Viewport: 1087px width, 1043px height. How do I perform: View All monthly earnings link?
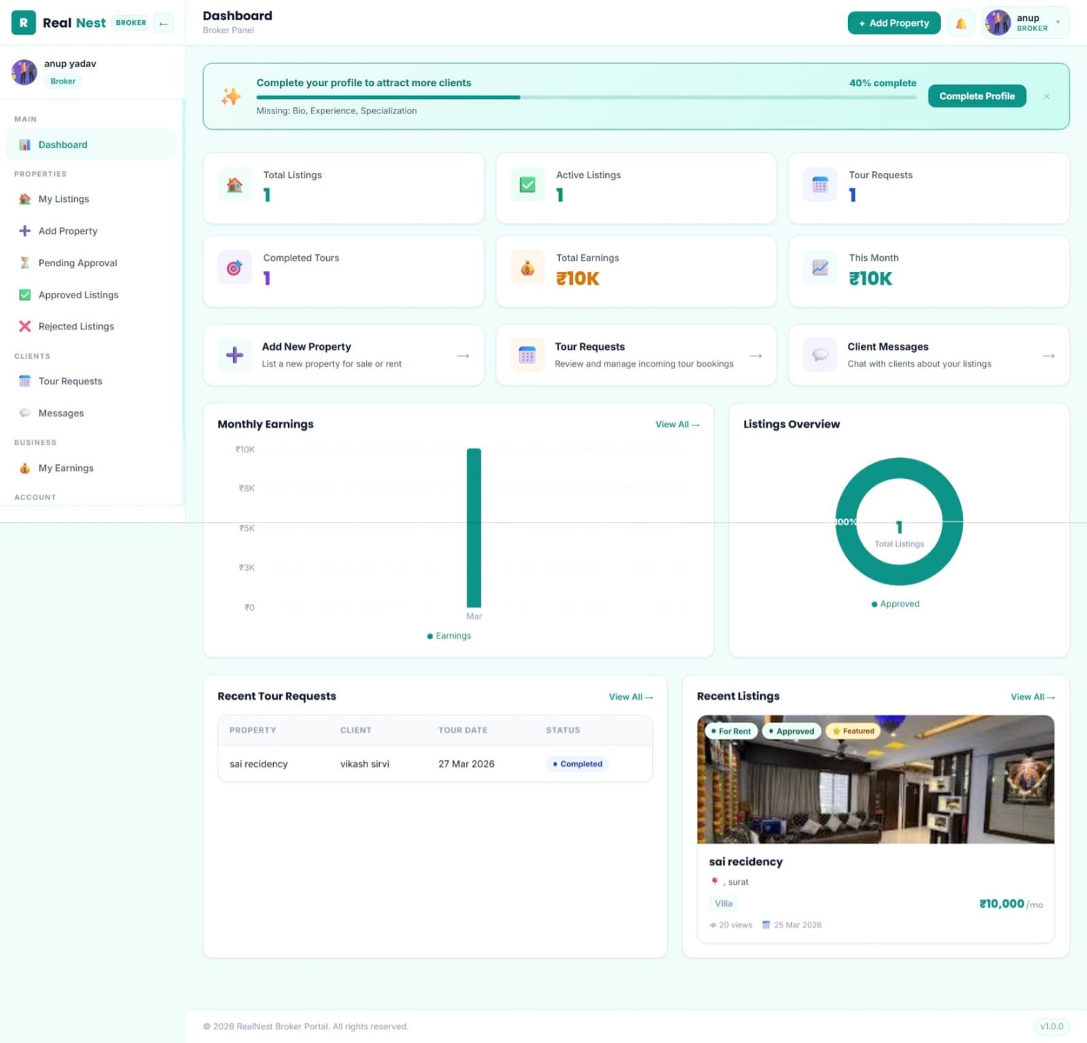(677, 425)
